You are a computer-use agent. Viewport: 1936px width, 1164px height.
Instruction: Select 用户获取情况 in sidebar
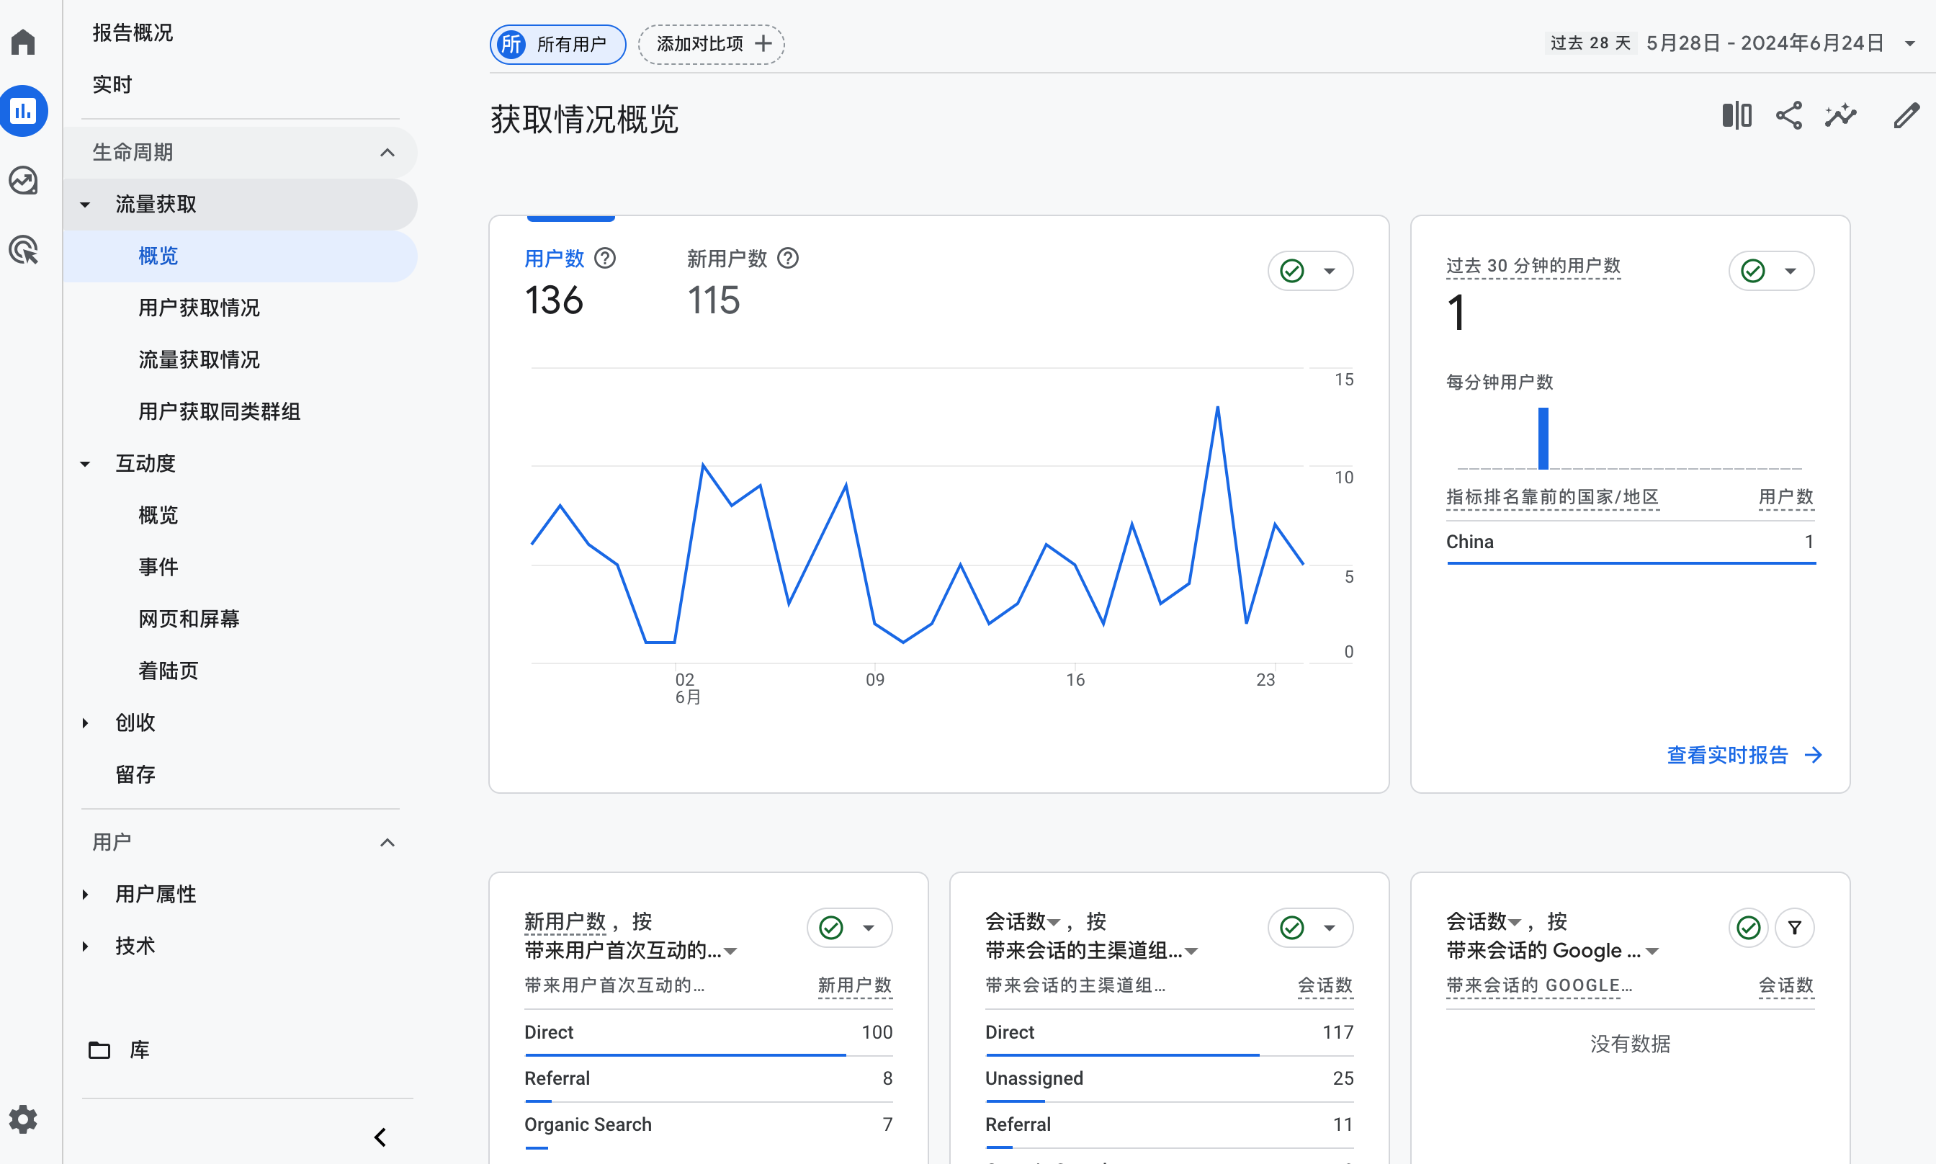pos(200,308)
